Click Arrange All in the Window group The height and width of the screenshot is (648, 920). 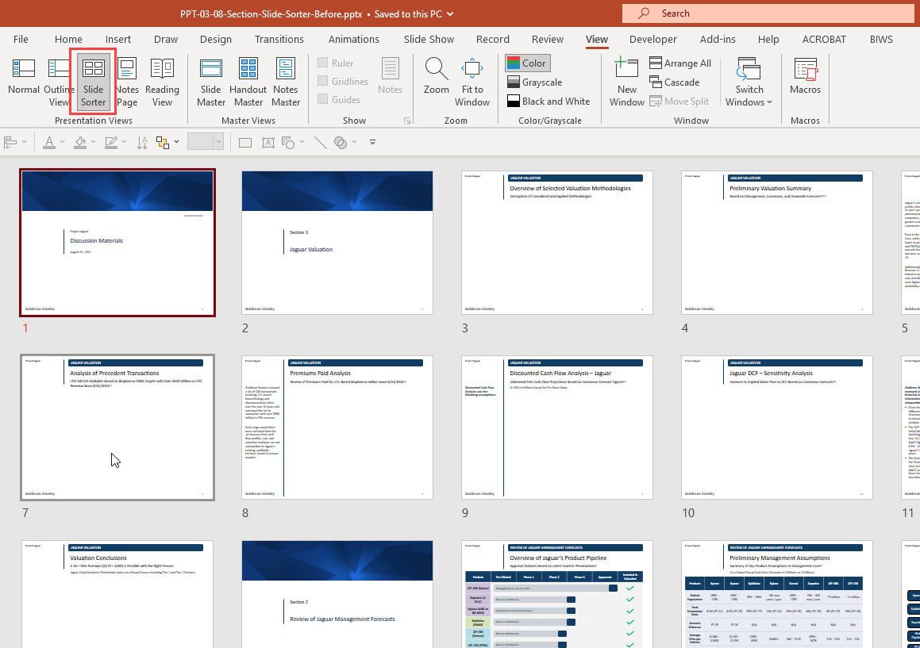pos(680,63)
